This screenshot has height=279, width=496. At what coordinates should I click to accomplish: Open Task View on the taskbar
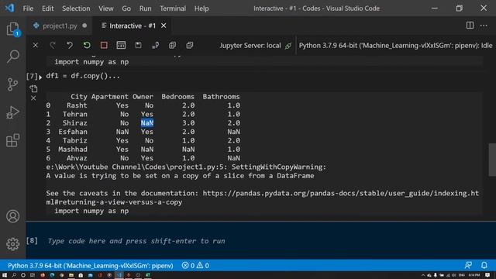click(33, 275)
